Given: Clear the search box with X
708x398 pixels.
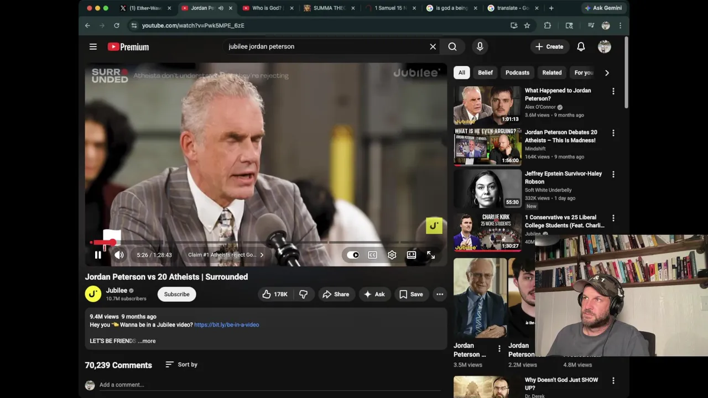Looking at the screenshot, I should [x=433, y=47].
